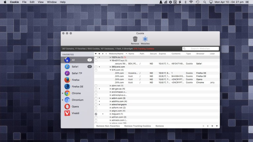The width and height of the screenshot is (253, 142).
Task: Collapse the 16rd0117.xyz row
Action: [x=110, y=60]
